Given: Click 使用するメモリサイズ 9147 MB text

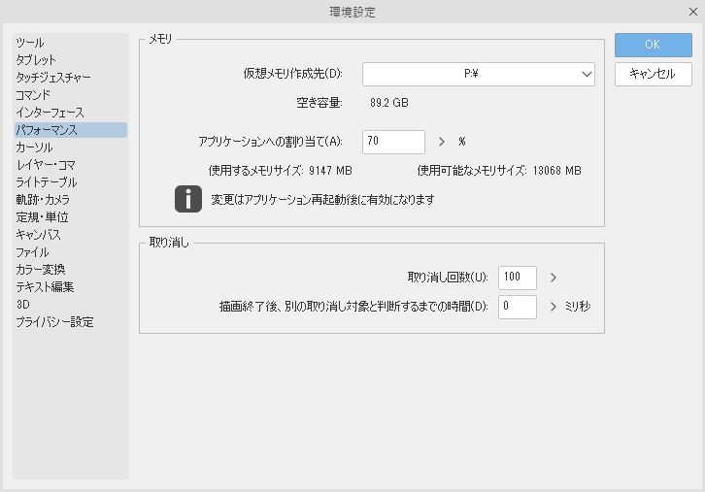Looking at the screenshot, I should (280, 171).
